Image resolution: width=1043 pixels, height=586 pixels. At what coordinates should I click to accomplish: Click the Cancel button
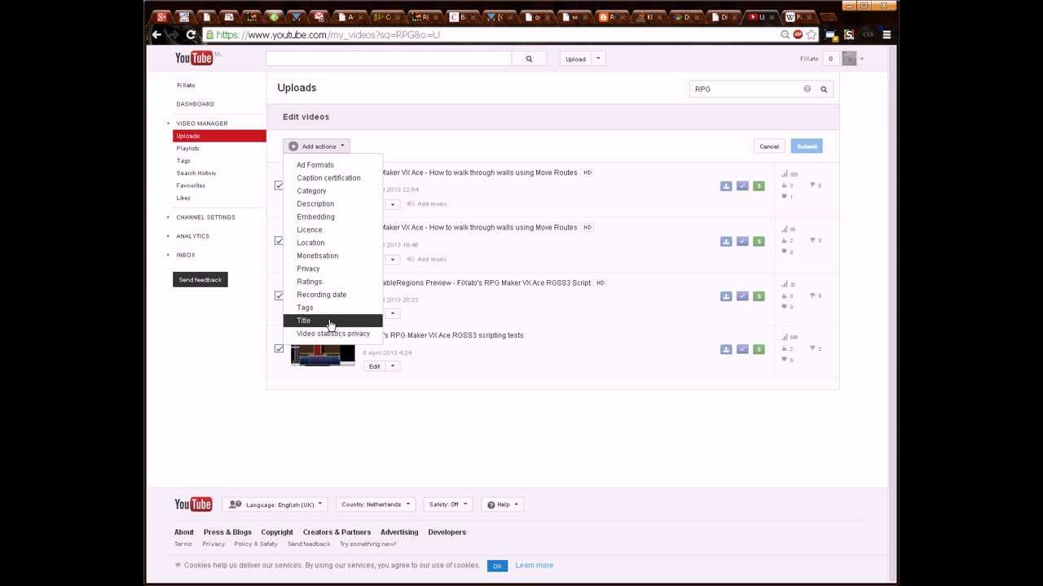coord(769,146)
